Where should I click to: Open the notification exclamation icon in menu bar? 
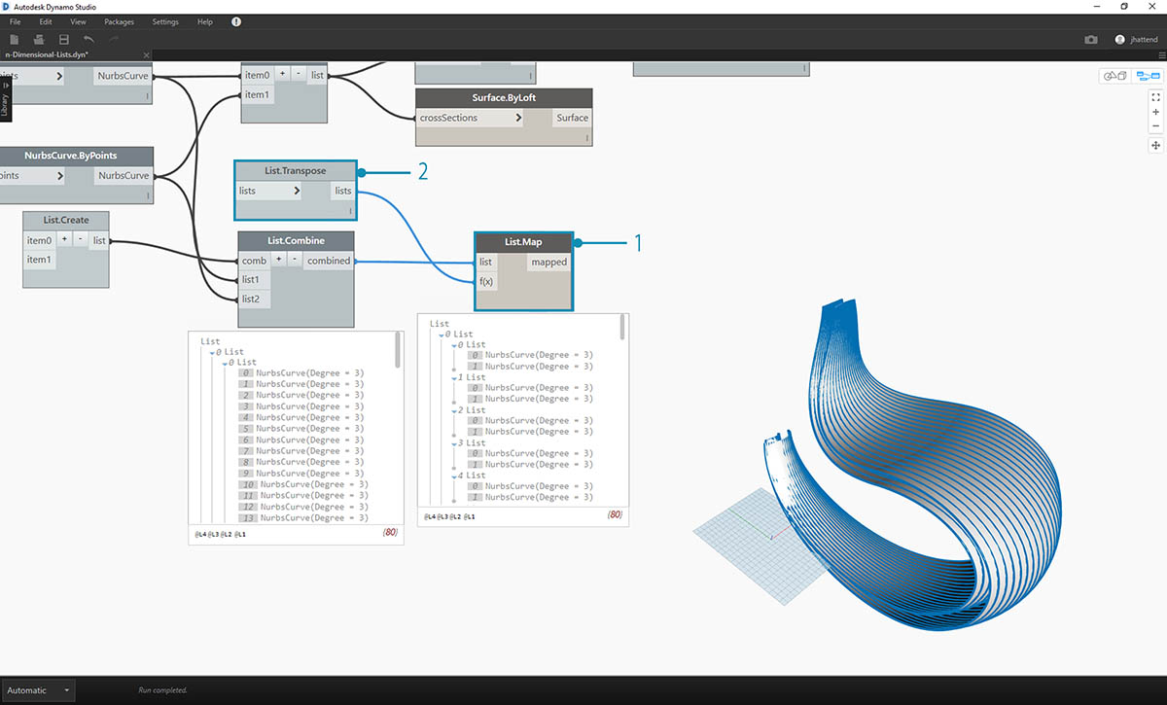tap(236, 21)
